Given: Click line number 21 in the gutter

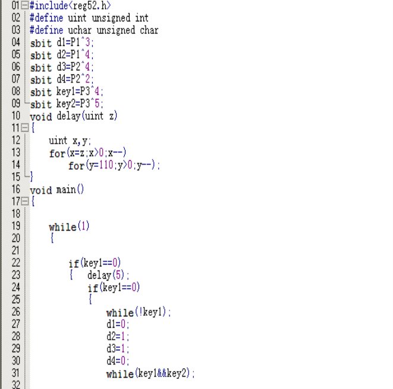Looking at the screenshot, I should coord(16,251).
